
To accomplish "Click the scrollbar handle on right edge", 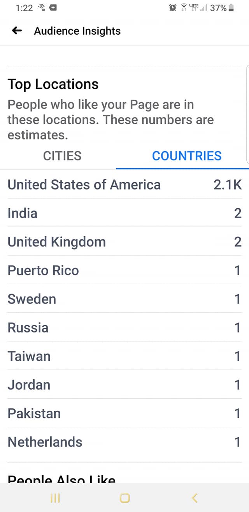I will pos(248,114).
